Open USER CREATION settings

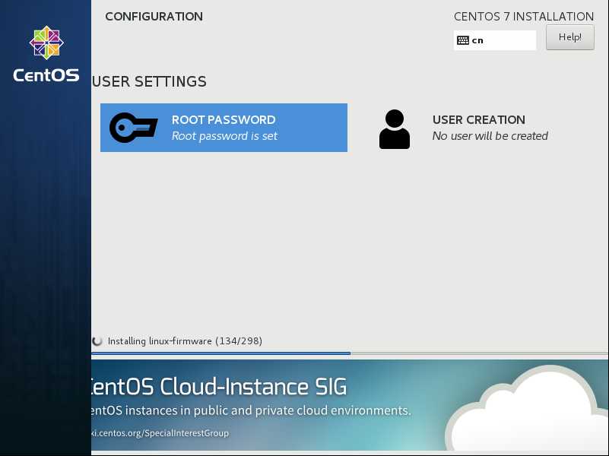(x=478, y=120)
